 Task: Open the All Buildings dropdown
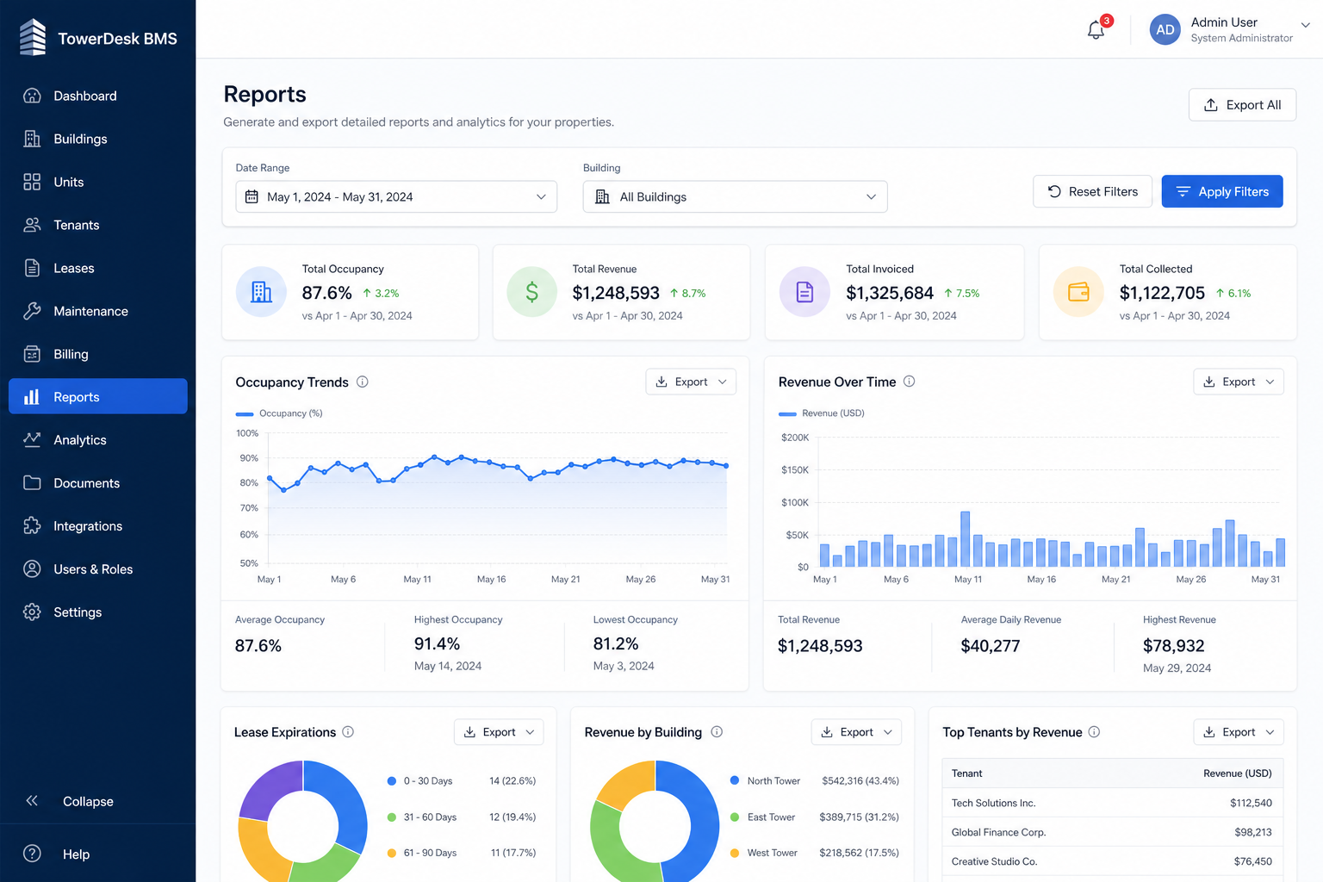click(x=735, y=196)
